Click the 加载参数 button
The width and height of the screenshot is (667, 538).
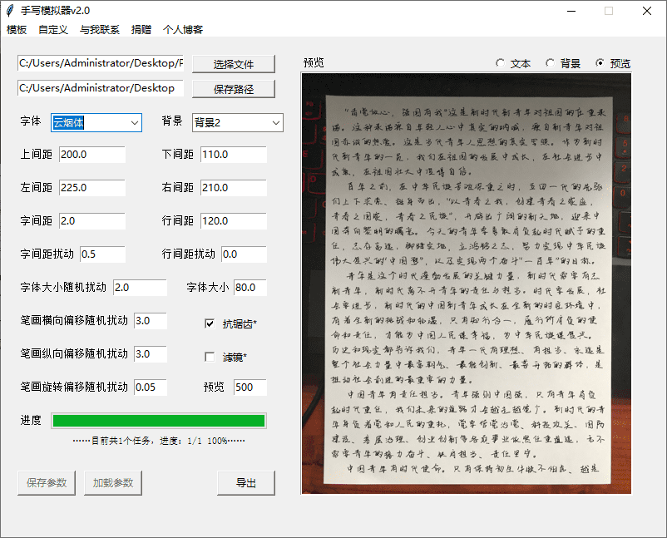coord(112,483)
